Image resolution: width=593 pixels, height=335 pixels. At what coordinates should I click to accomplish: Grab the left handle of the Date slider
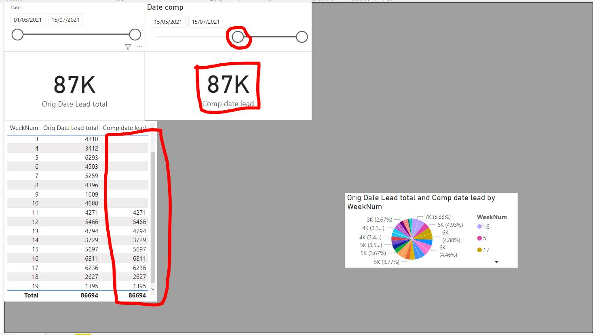(17, 35)
